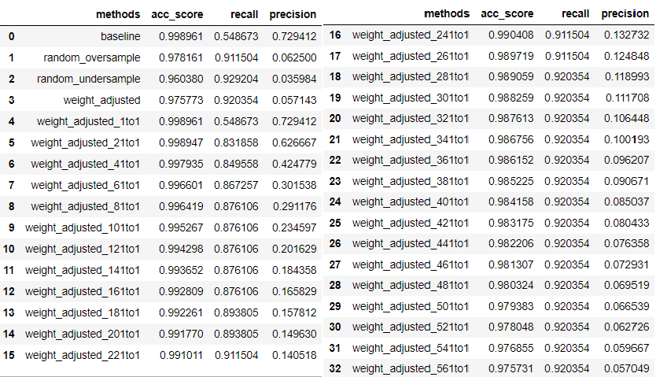Select the 'acc_score' header in right table
Viewport: 656px width, 377px height.
(507, 14)
